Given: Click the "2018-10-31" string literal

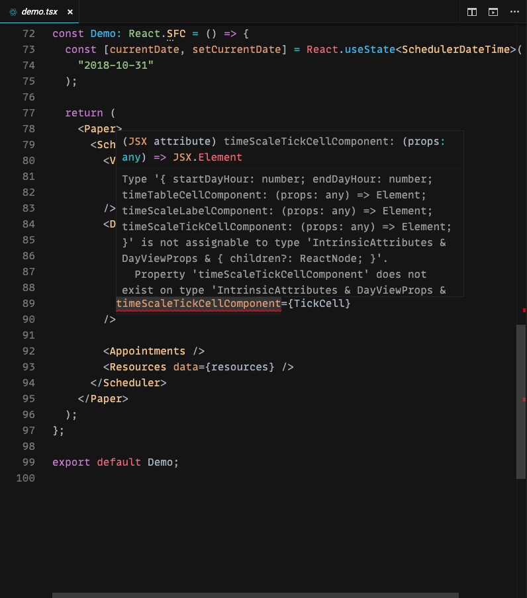Looking at the screenshot, I should 116,65.
